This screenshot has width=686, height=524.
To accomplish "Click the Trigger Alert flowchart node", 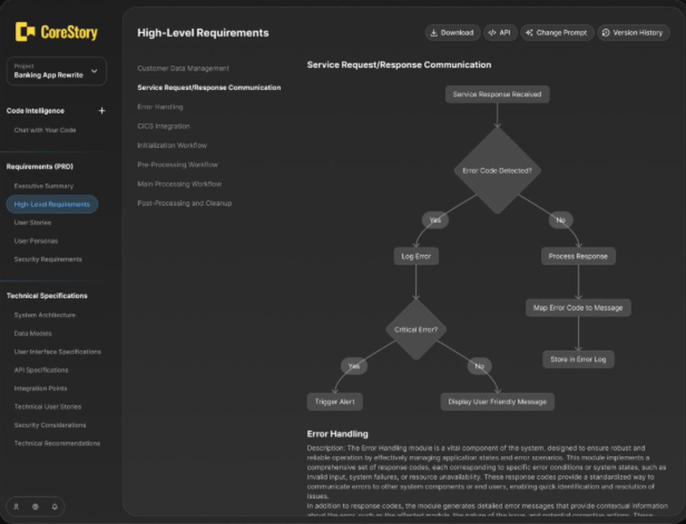I will (x=335, y=401).
